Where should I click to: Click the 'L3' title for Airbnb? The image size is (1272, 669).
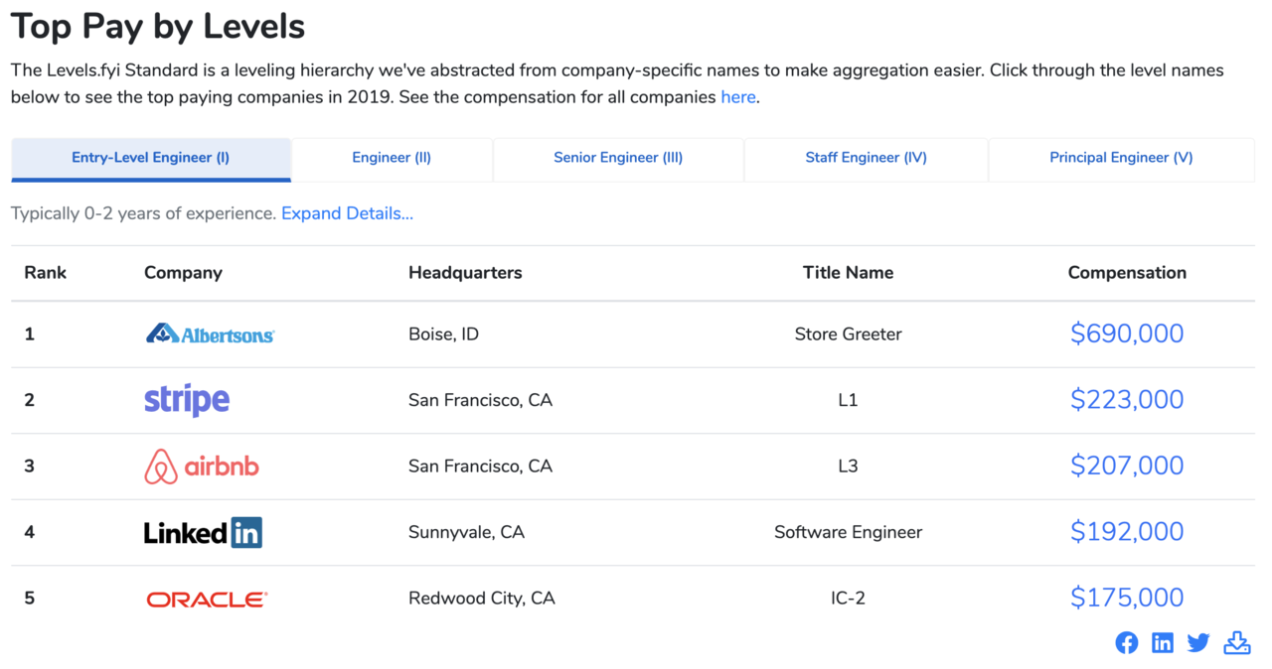pos(848,467)
